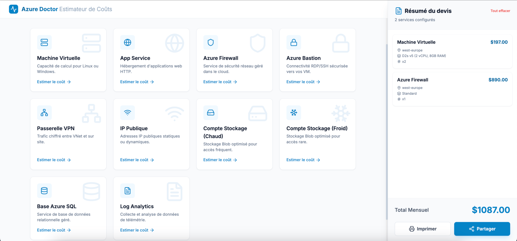517x241 pixels.
Task: Click 'D2s v5 (2 vCPU, 8GB RAM)' spec
Action: [x=424, y=56]
